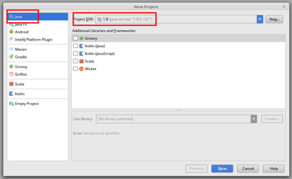Check the Wicket framework checkbox

click(x=75, y=69)
